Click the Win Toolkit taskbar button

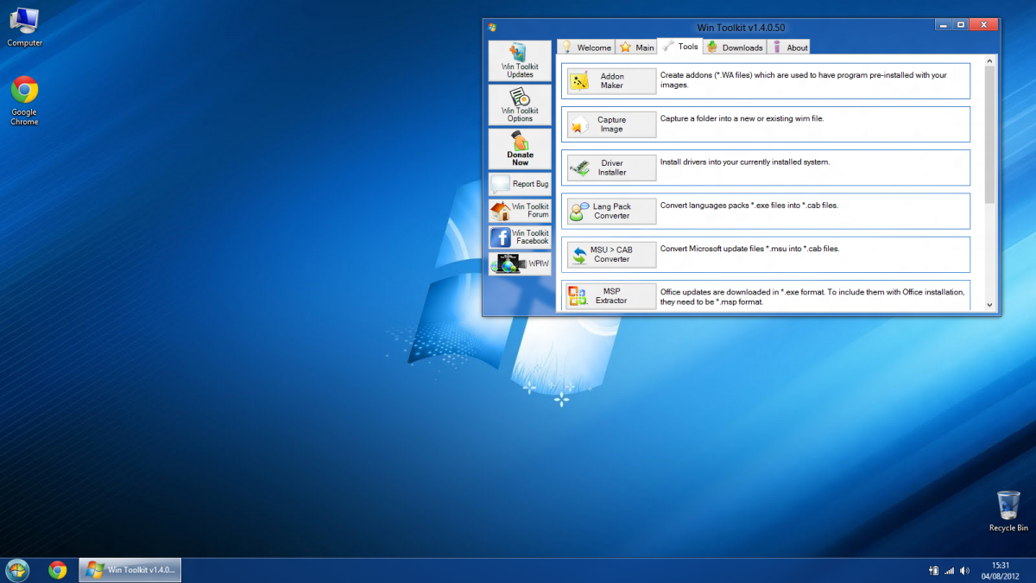129,569
